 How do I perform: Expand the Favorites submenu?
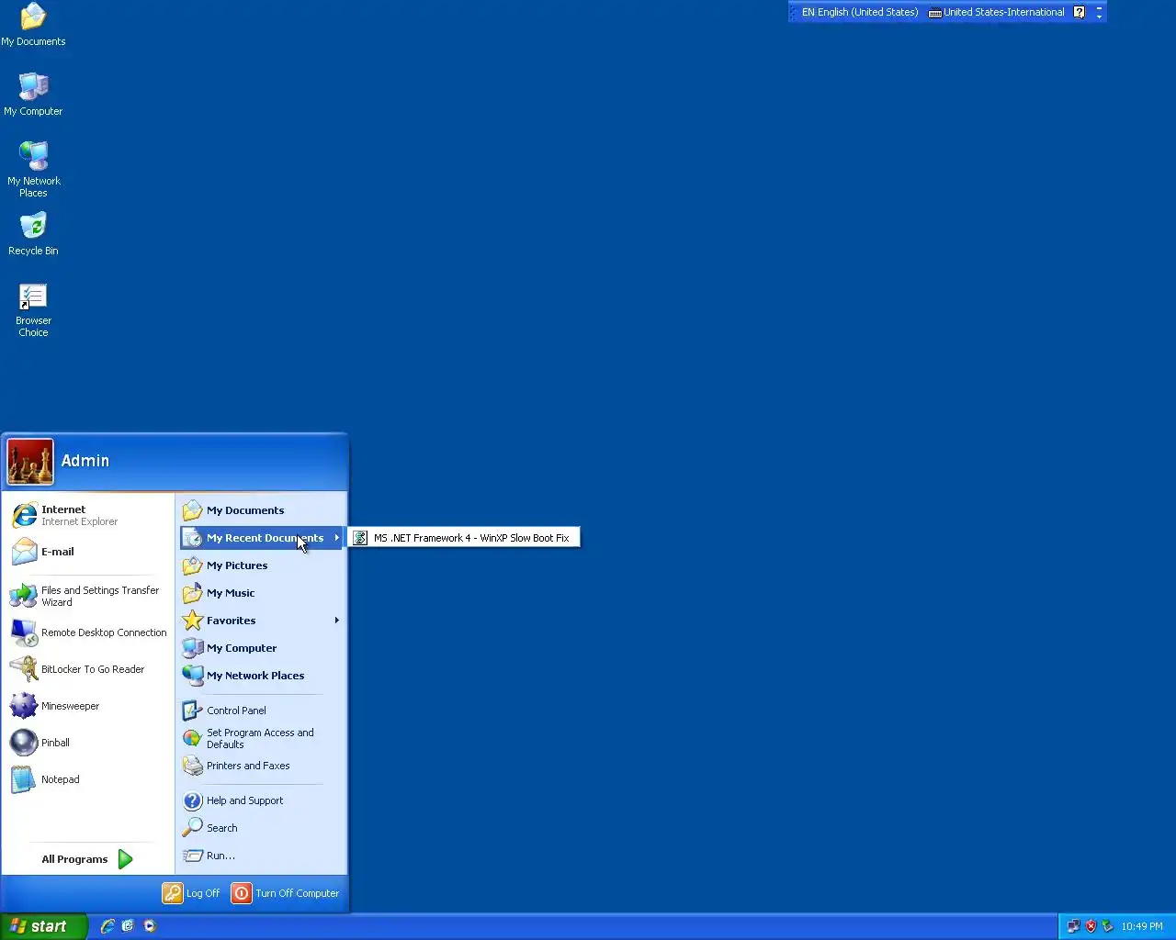point(262,621)
